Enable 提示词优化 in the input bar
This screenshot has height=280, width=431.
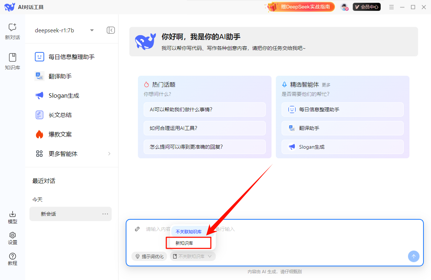[x=149, y=256]
